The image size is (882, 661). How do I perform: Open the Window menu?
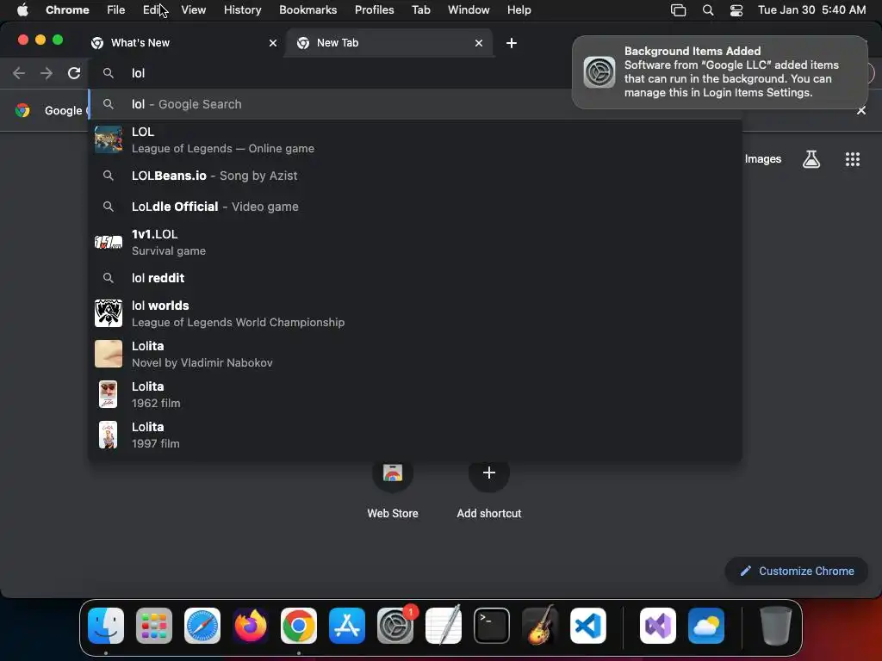(469, 10)
